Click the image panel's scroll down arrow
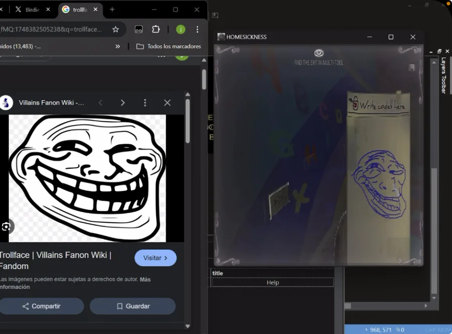Viewport: 452px width, 334px height. point(188,326)
